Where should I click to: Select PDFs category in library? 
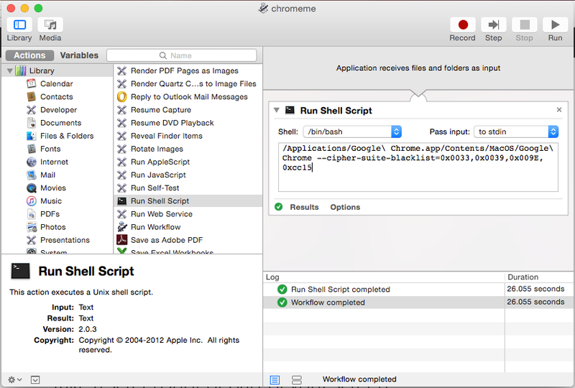(50, 214)
